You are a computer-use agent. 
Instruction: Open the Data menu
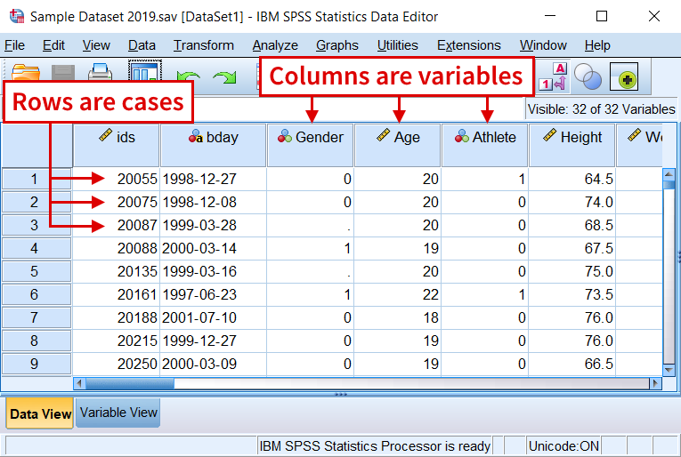pyautogui.click(x=142, y=45)
